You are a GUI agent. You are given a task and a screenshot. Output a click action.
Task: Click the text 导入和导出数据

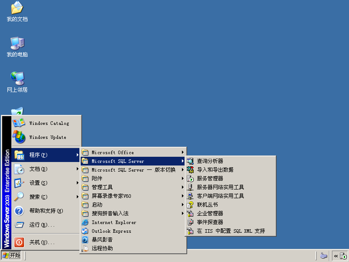(x=215, y=170)
